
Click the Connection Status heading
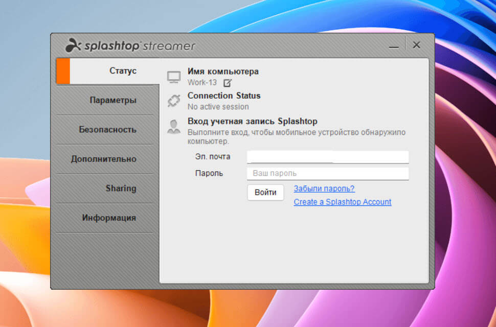(224, 96)
